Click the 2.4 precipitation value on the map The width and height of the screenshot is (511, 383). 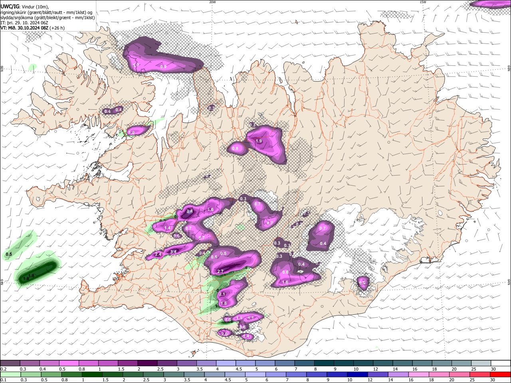pos(158,254)
